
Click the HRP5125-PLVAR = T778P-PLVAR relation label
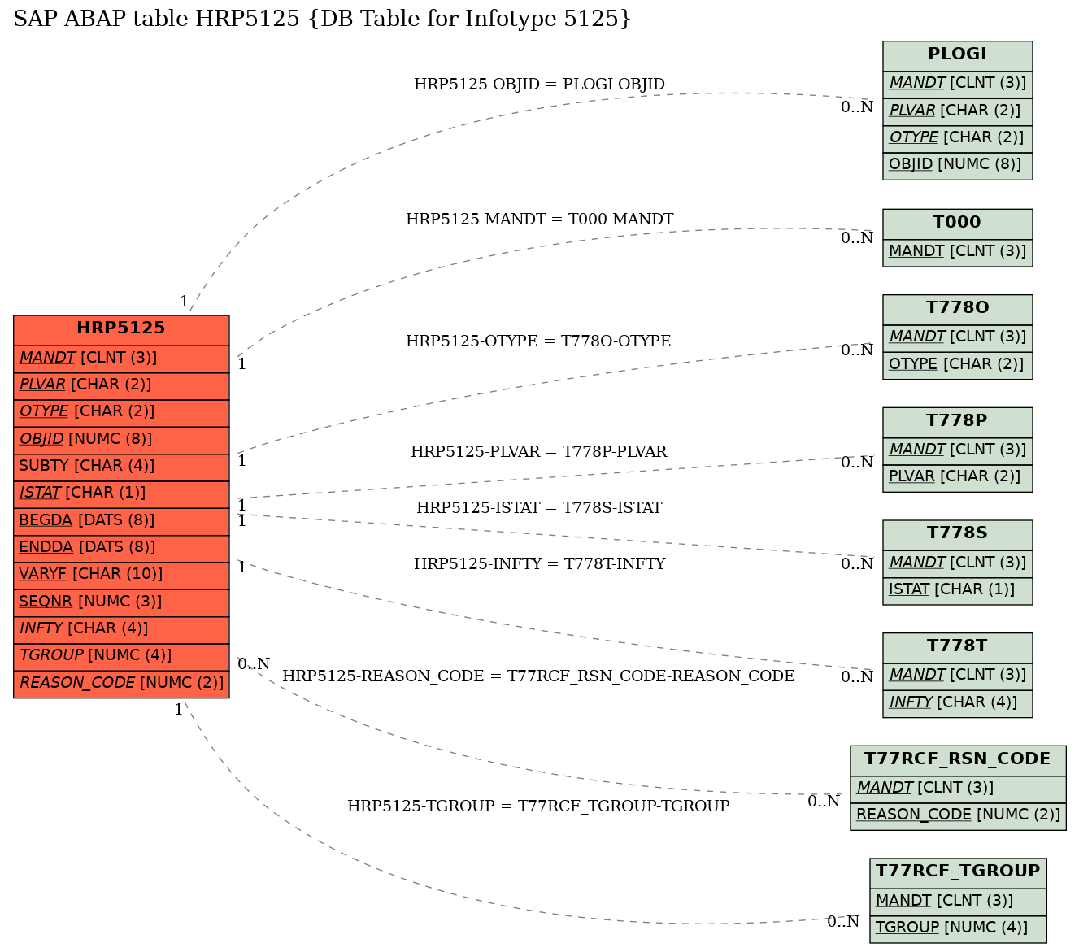(538, 451)
